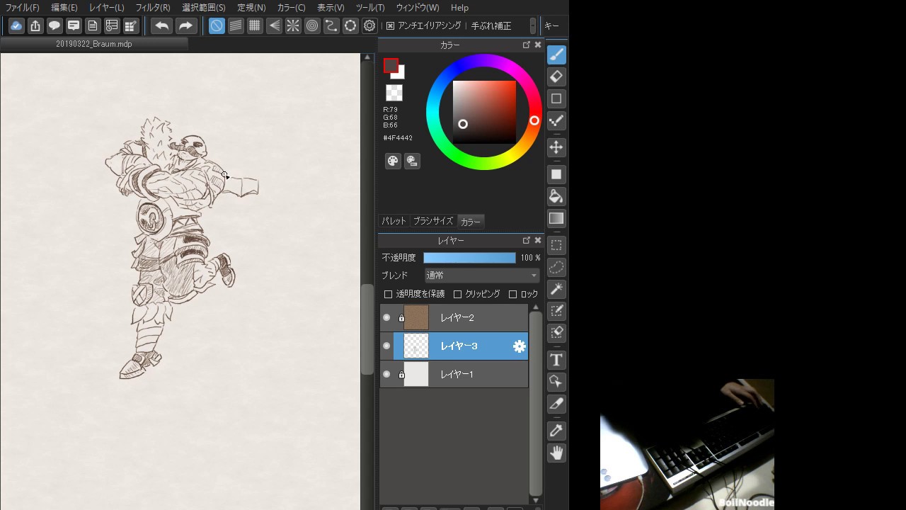906x510 pixels.
Task: Open フィルタ(R) menu
Action: tap(153, 7)
